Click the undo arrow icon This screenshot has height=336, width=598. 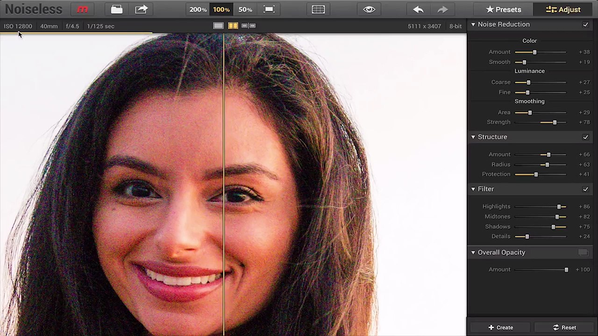coord(418,9)
